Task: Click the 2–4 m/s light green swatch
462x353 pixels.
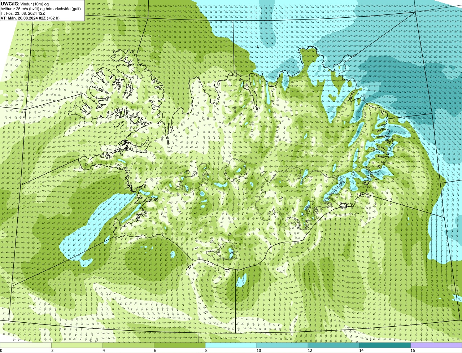Action: (x=77, y=345)
